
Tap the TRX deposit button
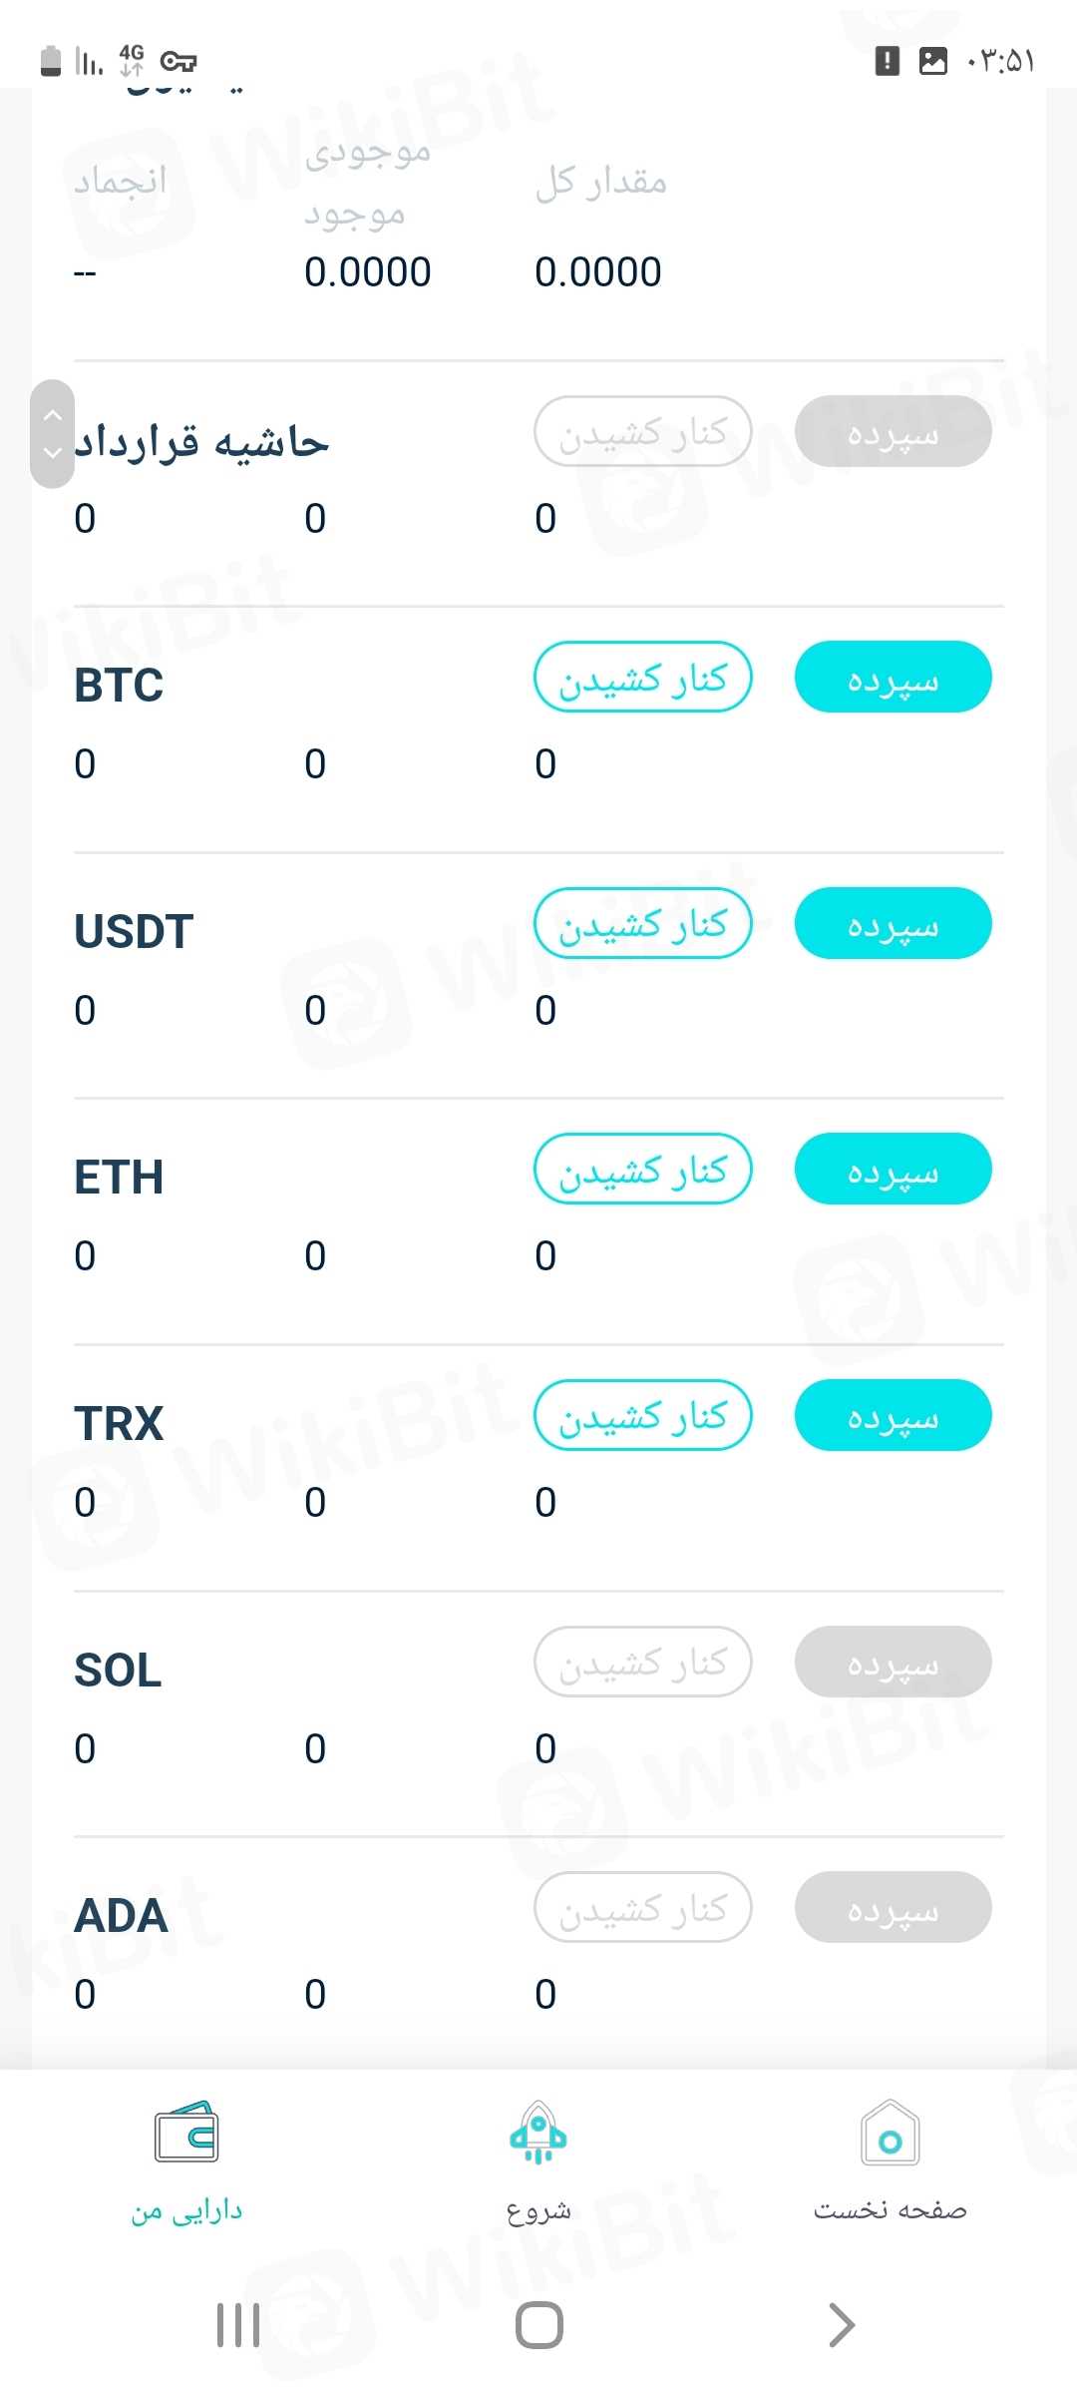point(893,1415)
